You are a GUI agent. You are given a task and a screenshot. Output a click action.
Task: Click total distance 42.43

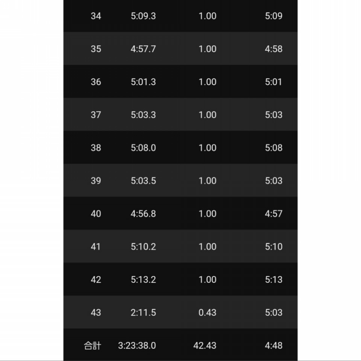coord(205,346)
